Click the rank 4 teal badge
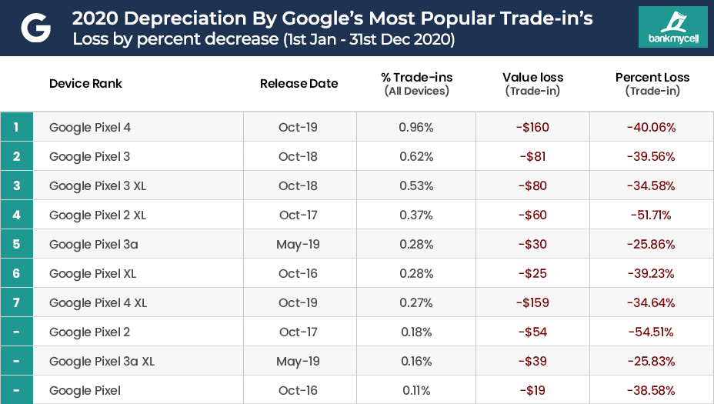This screenshot has width=714, height=404. point(16,215)
